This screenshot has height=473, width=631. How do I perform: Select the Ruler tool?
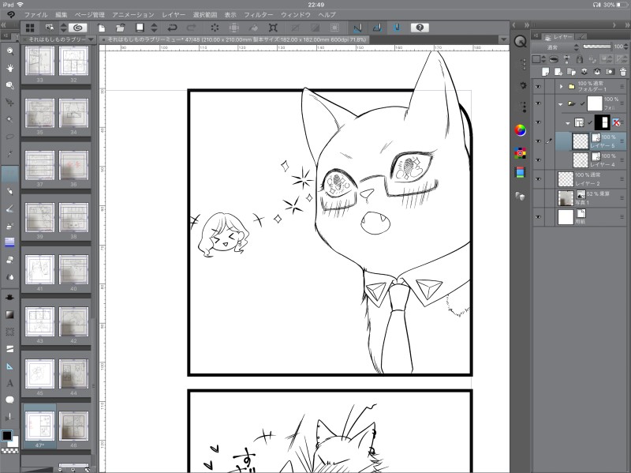10,366
